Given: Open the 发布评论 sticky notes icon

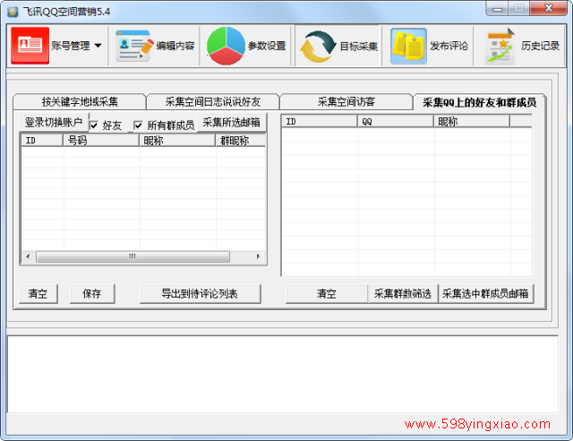Looking at the screenshot, I should click(x=408, y=47).
